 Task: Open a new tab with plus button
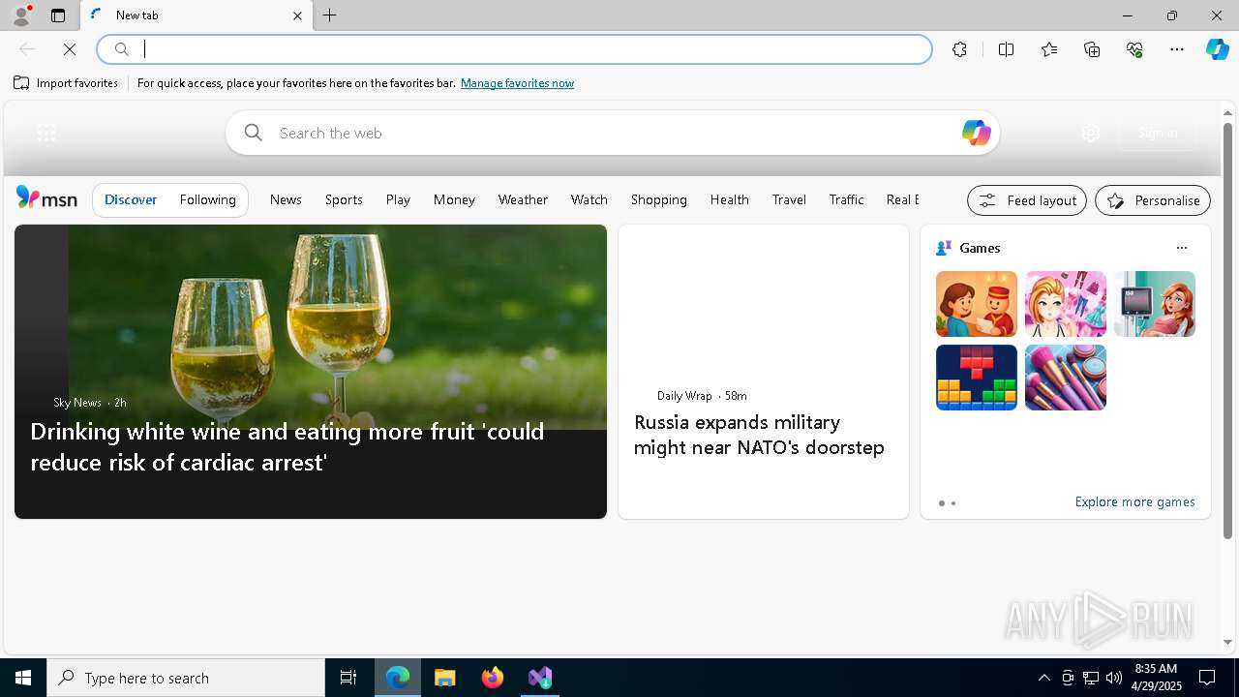[330, 15]
